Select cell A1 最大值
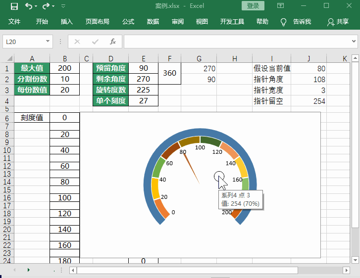 pos(32,68)
